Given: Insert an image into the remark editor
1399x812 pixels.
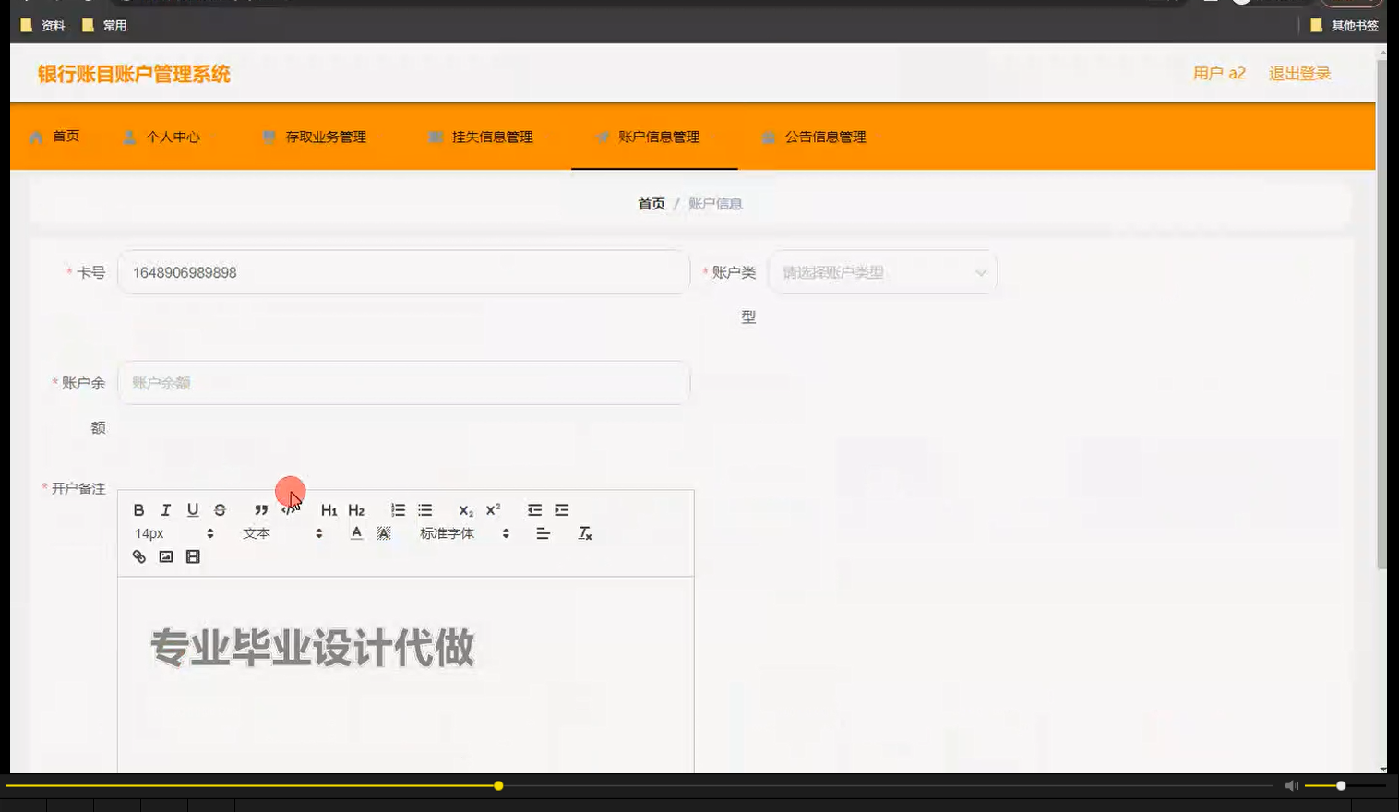Looking at the screenshot, I should point(166,556).
